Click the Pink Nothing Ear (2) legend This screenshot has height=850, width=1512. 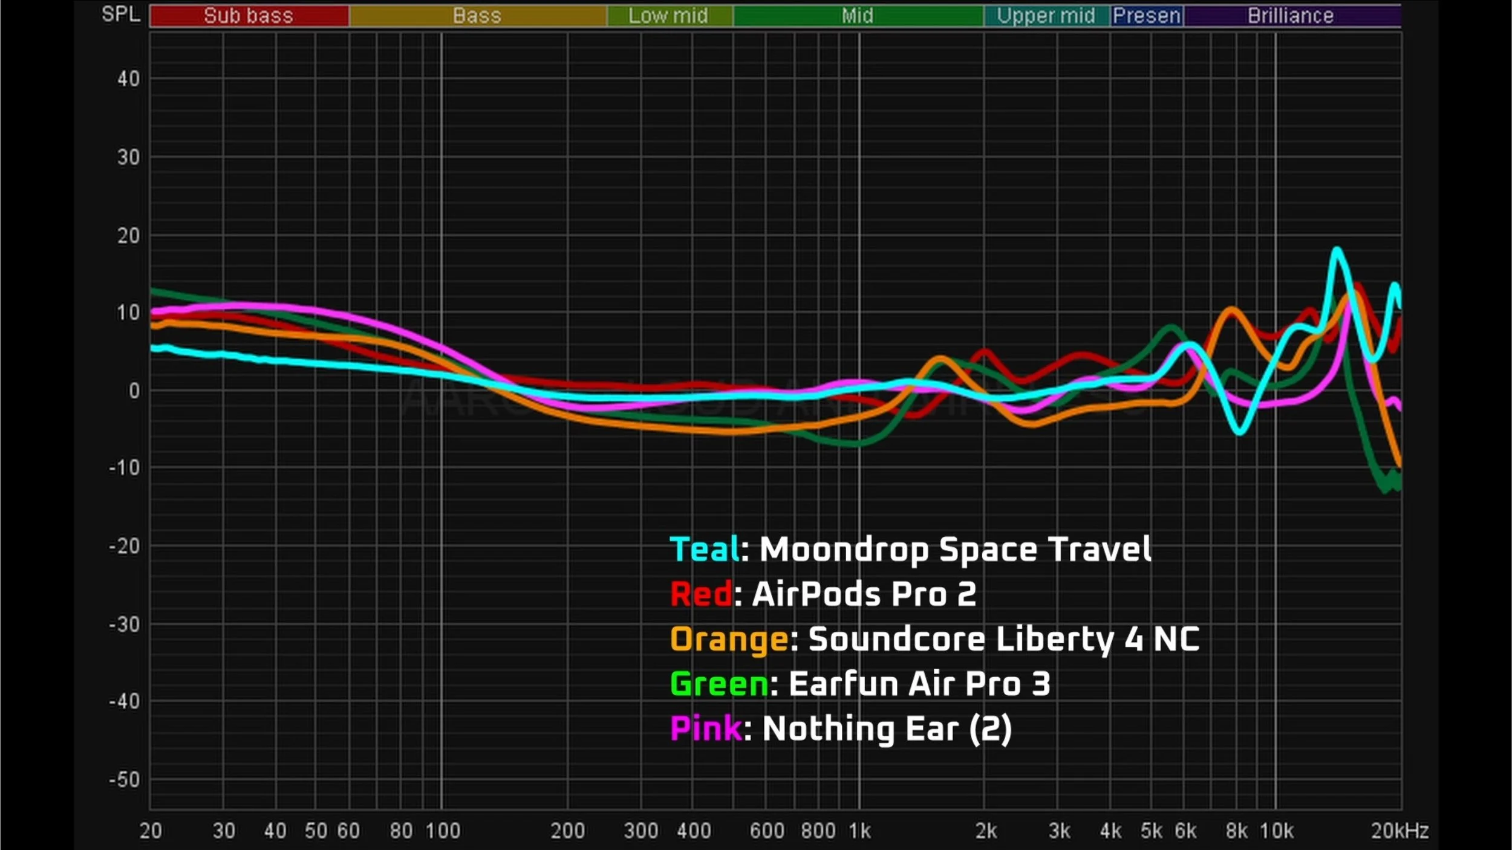pos(841,728)
